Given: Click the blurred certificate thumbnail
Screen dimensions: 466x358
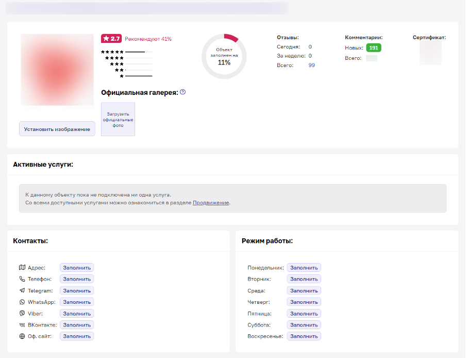Looking at the screenshot, I should (430, 54).
